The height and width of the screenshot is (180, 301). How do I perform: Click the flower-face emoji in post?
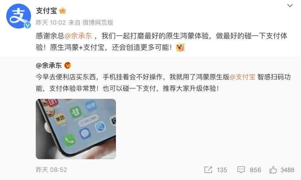pos(180,47)
